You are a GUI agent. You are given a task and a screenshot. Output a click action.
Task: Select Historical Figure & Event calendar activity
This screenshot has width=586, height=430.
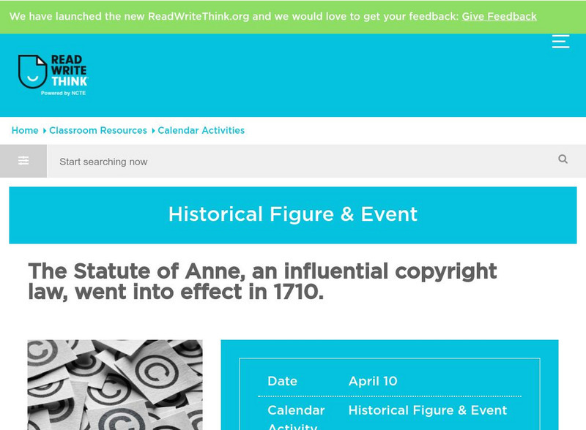[428, 410]
